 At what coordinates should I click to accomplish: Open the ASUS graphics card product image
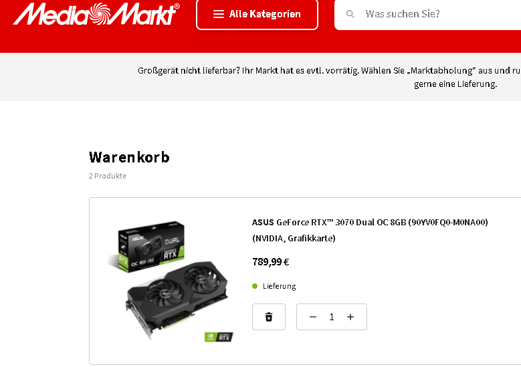(170, 281)
